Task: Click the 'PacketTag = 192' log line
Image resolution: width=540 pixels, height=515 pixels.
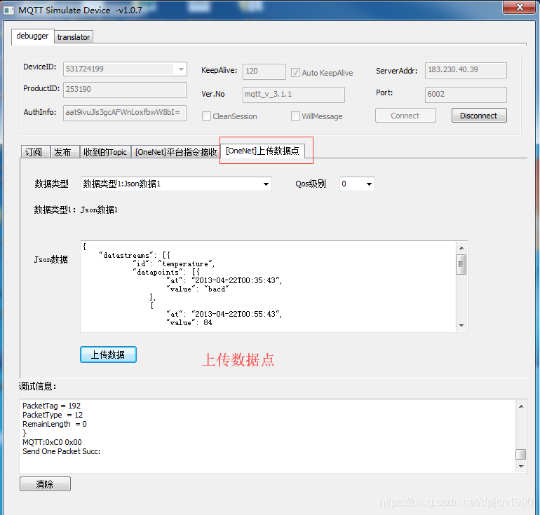Action: point(51,406)
